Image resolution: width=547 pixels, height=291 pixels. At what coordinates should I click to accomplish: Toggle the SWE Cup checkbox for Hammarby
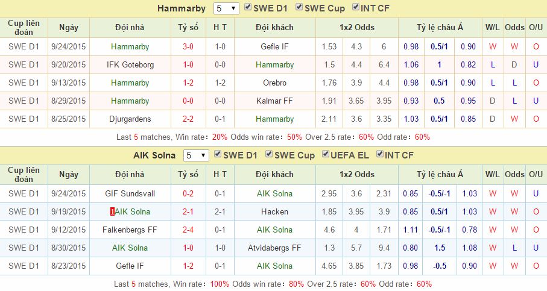click(300, 8)
